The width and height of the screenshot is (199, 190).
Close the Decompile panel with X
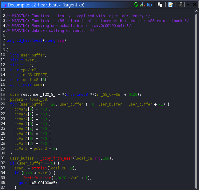194,5
